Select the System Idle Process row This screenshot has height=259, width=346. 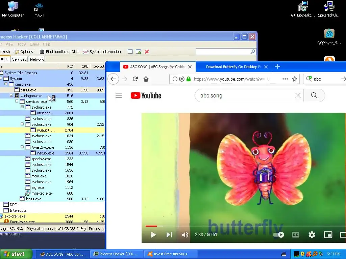52,73
